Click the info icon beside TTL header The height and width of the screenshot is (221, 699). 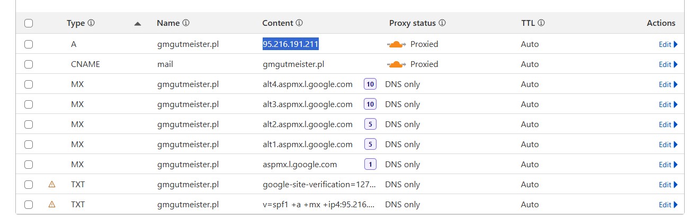click(x=541, y=23)
